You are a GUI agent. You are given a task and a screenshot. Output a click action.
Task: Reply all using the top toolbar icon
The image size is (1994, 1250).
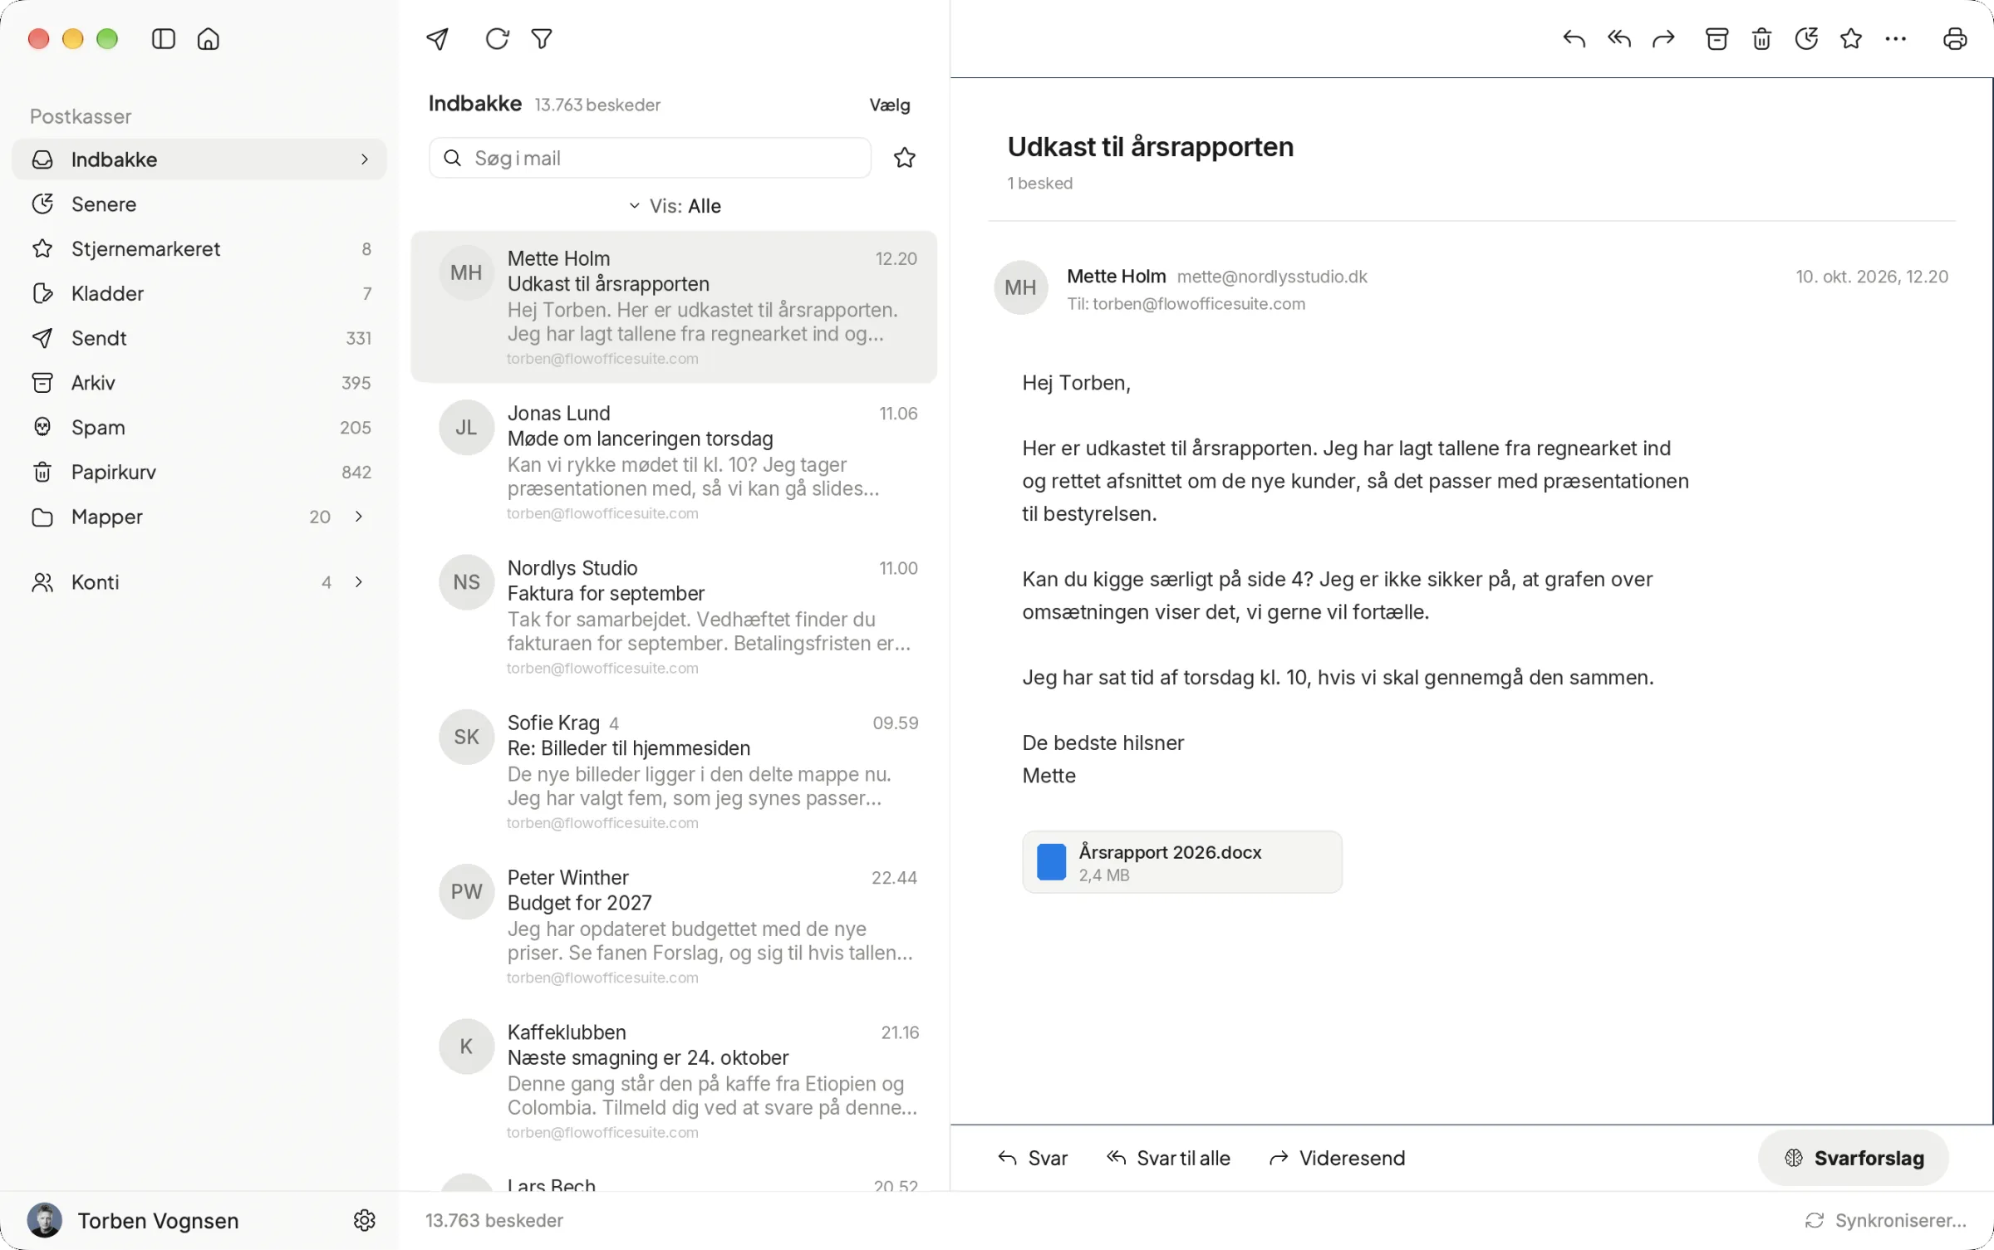coord(1618,39)
